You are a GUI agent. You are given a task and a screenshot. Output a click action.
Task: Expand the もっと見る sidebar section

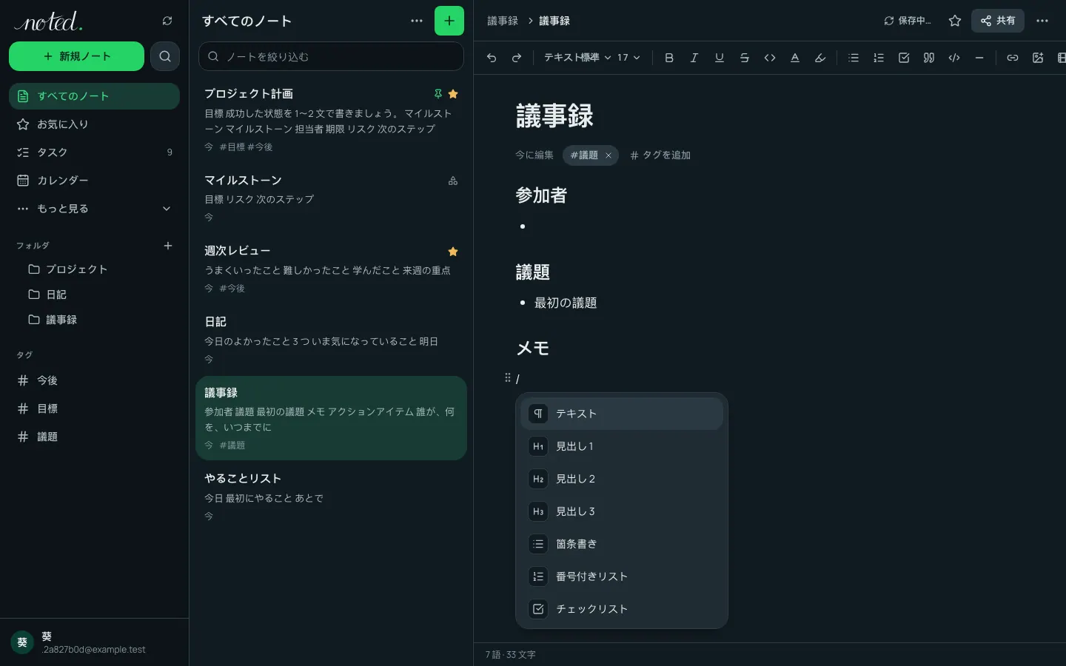(94, 209)
